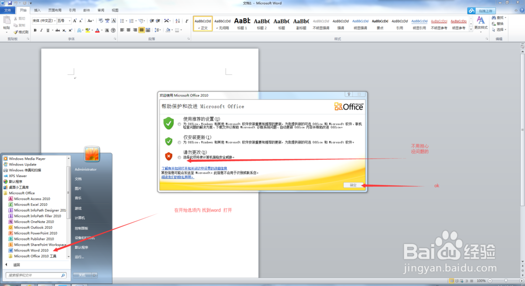Apply strikethrough formatting
The image size is (525, 286).
(x=58, y=30)
